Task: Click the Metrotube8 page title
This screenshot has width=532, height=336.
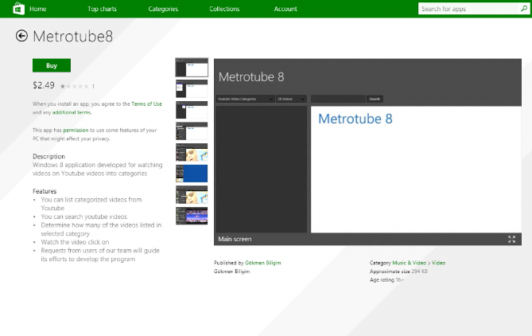Action: (x=73, y=37)
